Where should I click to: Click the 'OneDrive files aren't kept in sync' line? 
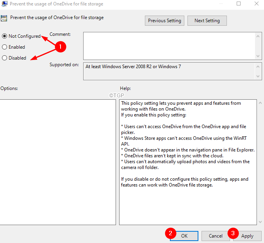click(172, 156)
